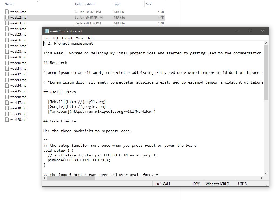The width and height of the screenshot is (280, 200).
Task: Click Notepad window resize grip corner
Action: [x=267, y=185]
